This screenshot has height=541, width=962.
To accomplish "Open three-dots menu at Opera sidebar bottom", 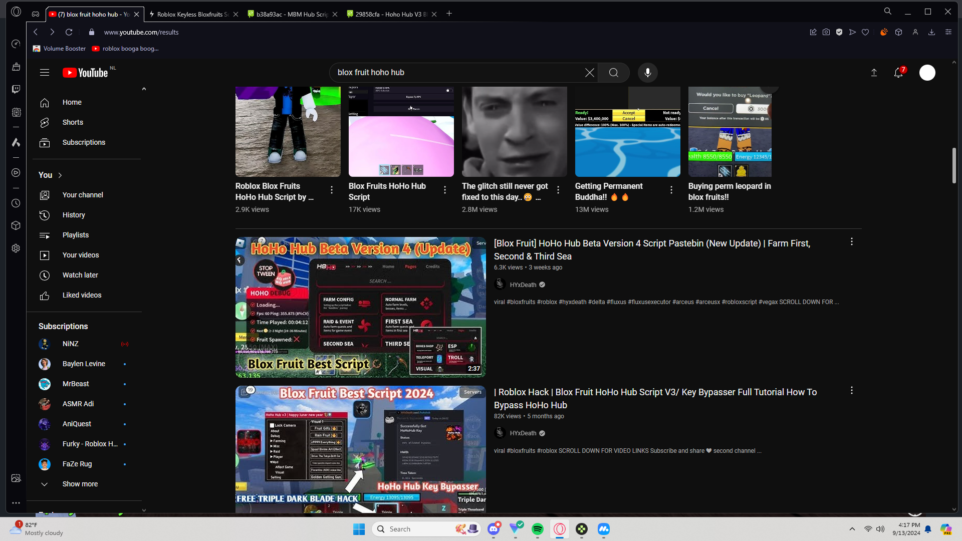I will pos(16,503).
